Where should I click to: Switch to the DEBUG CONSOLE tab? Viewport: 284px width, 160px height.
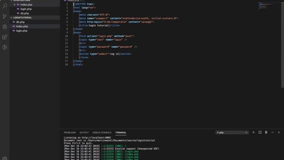coord(102,132)
